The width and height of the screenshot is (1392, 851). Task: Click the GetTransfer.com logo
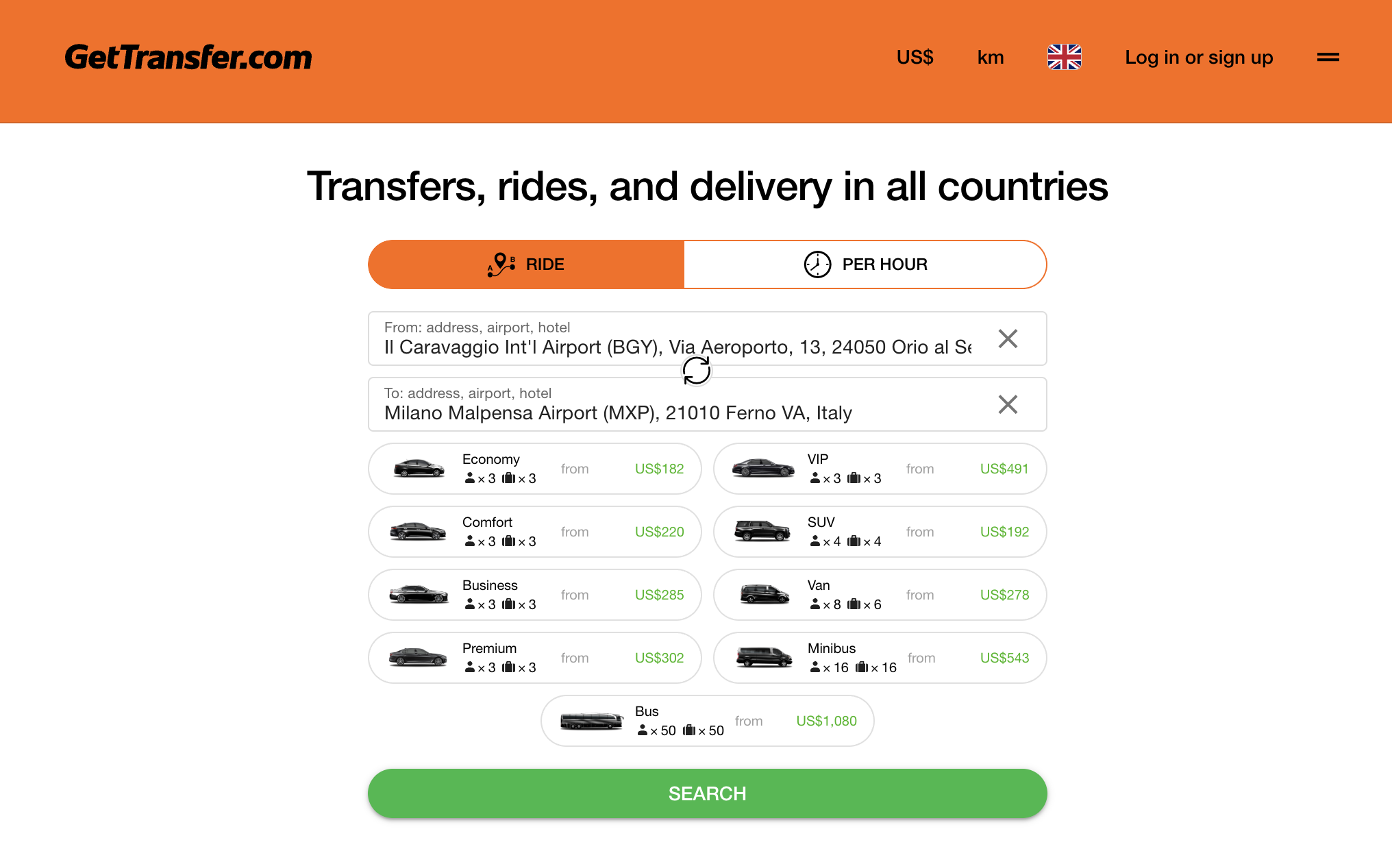click(x=188, y=58)
